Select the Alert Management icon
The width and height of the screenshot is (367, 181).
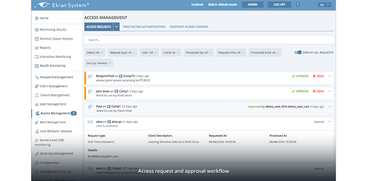37,123
